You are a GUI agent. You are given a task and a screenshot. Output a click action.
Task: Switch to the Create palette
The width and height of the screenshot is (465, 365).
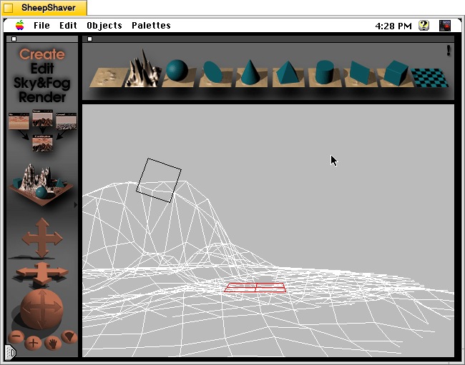[42, 54]
